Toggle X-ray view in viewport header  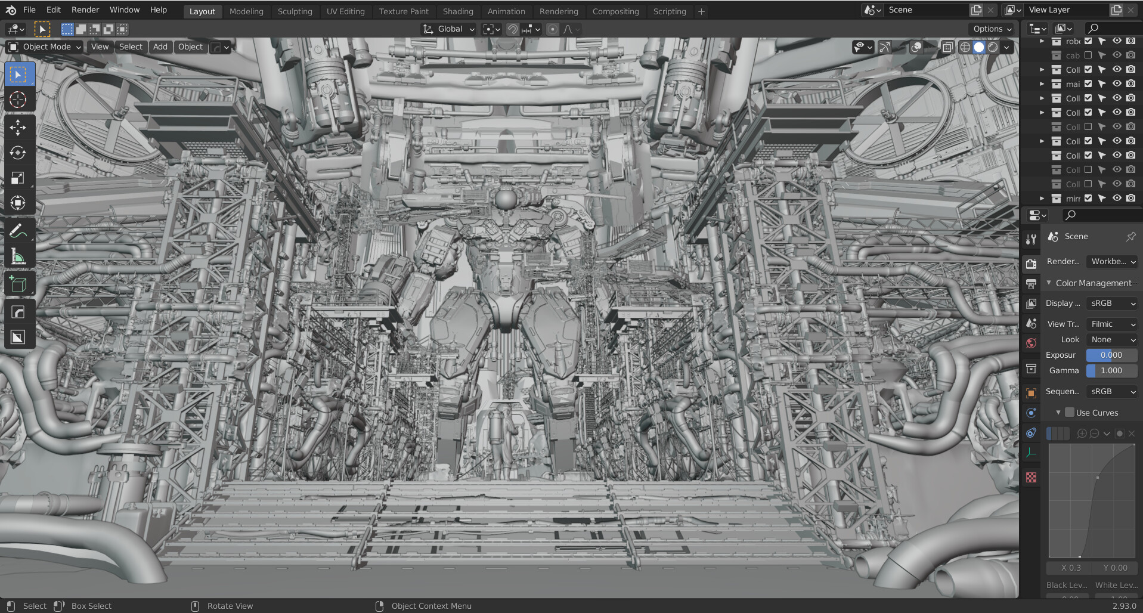coord(947,47)
